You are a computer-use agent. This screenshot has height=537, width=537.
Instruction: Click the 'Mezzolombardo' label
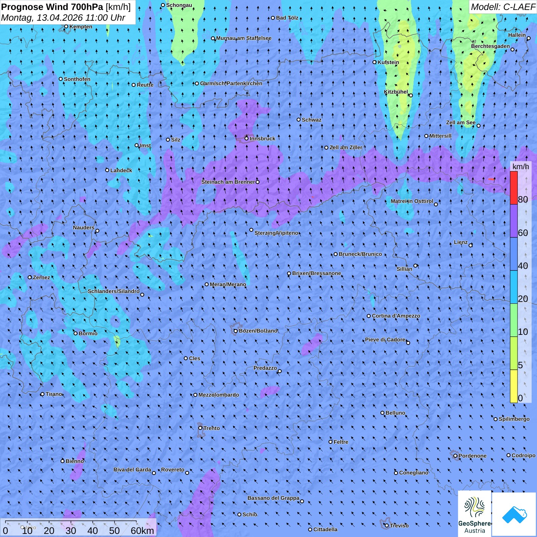click(219, 395)
